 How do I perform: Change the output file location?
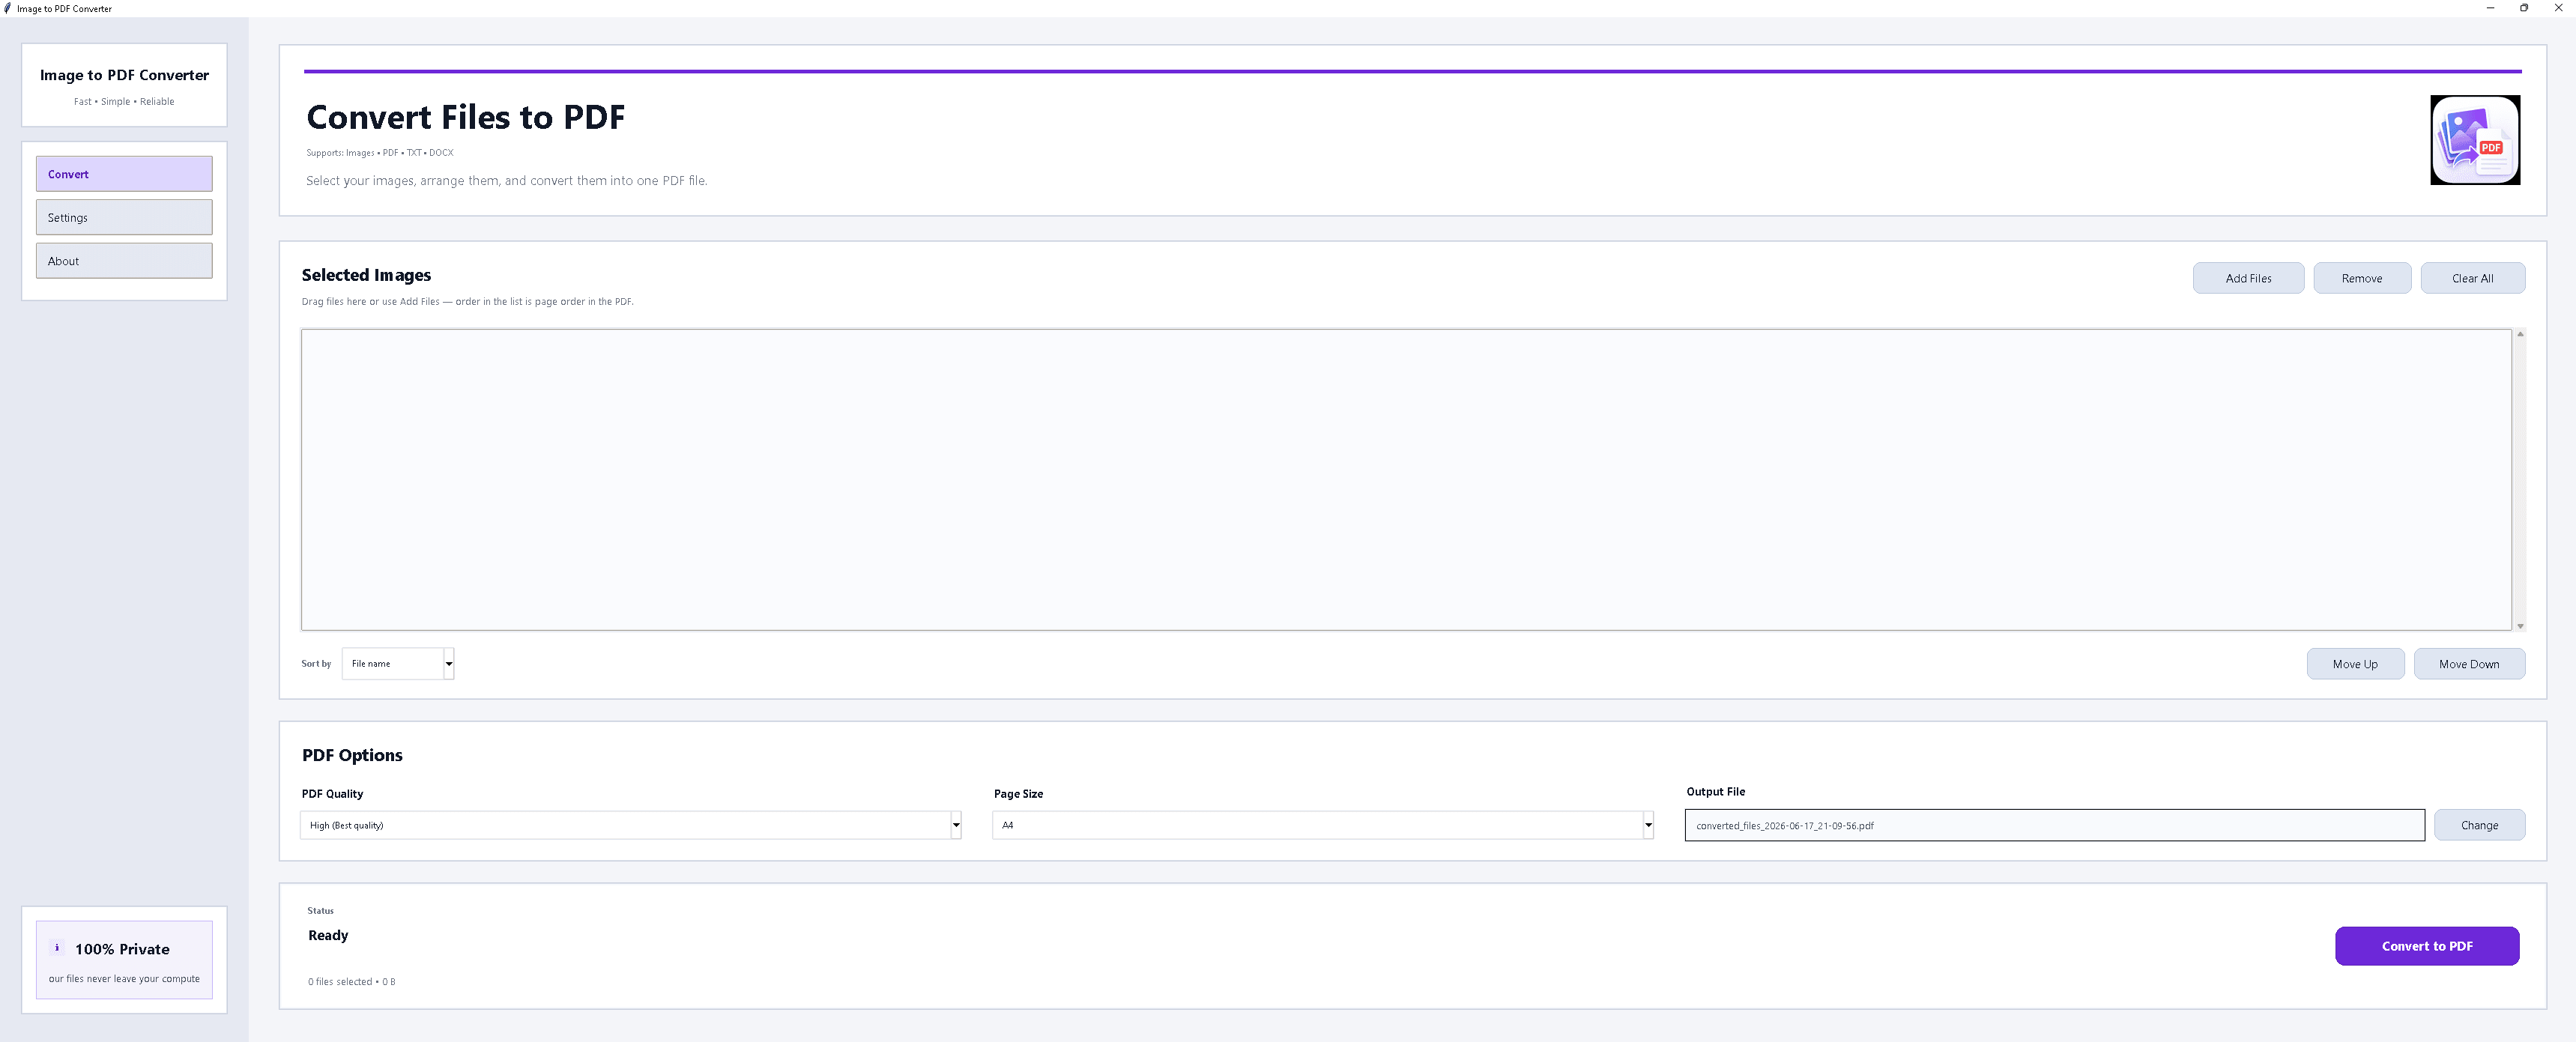click(x=2479, y=825)
